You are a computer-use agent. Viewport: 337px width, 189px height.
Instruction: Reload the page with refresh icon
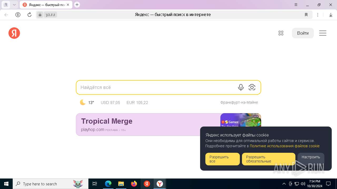pos(29,15)
